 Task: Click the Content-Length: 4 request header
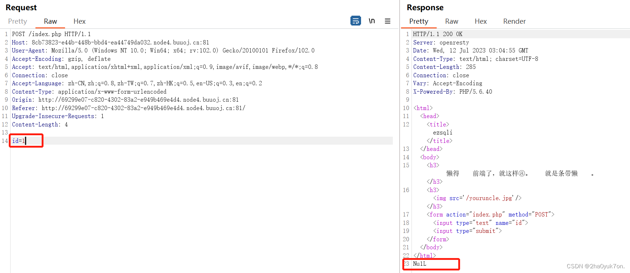[x=40, y=124]
